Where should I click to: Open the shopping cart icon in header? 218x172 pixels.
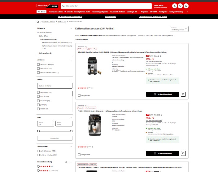(186, 6)
